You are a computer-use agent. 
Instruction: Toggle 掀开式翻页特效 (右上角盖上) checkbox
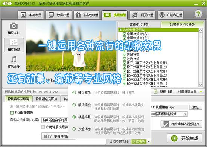[125, 83]
